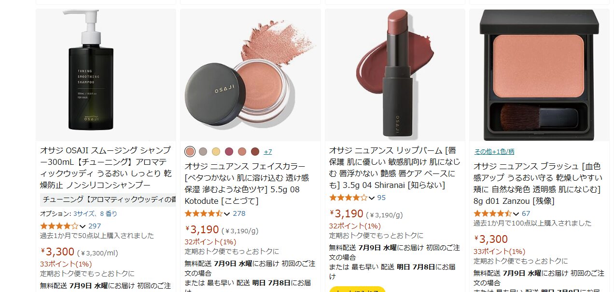Click the その他+1色/柄 link
This screenshot has height=292, width=614.
tap(494, 151)
